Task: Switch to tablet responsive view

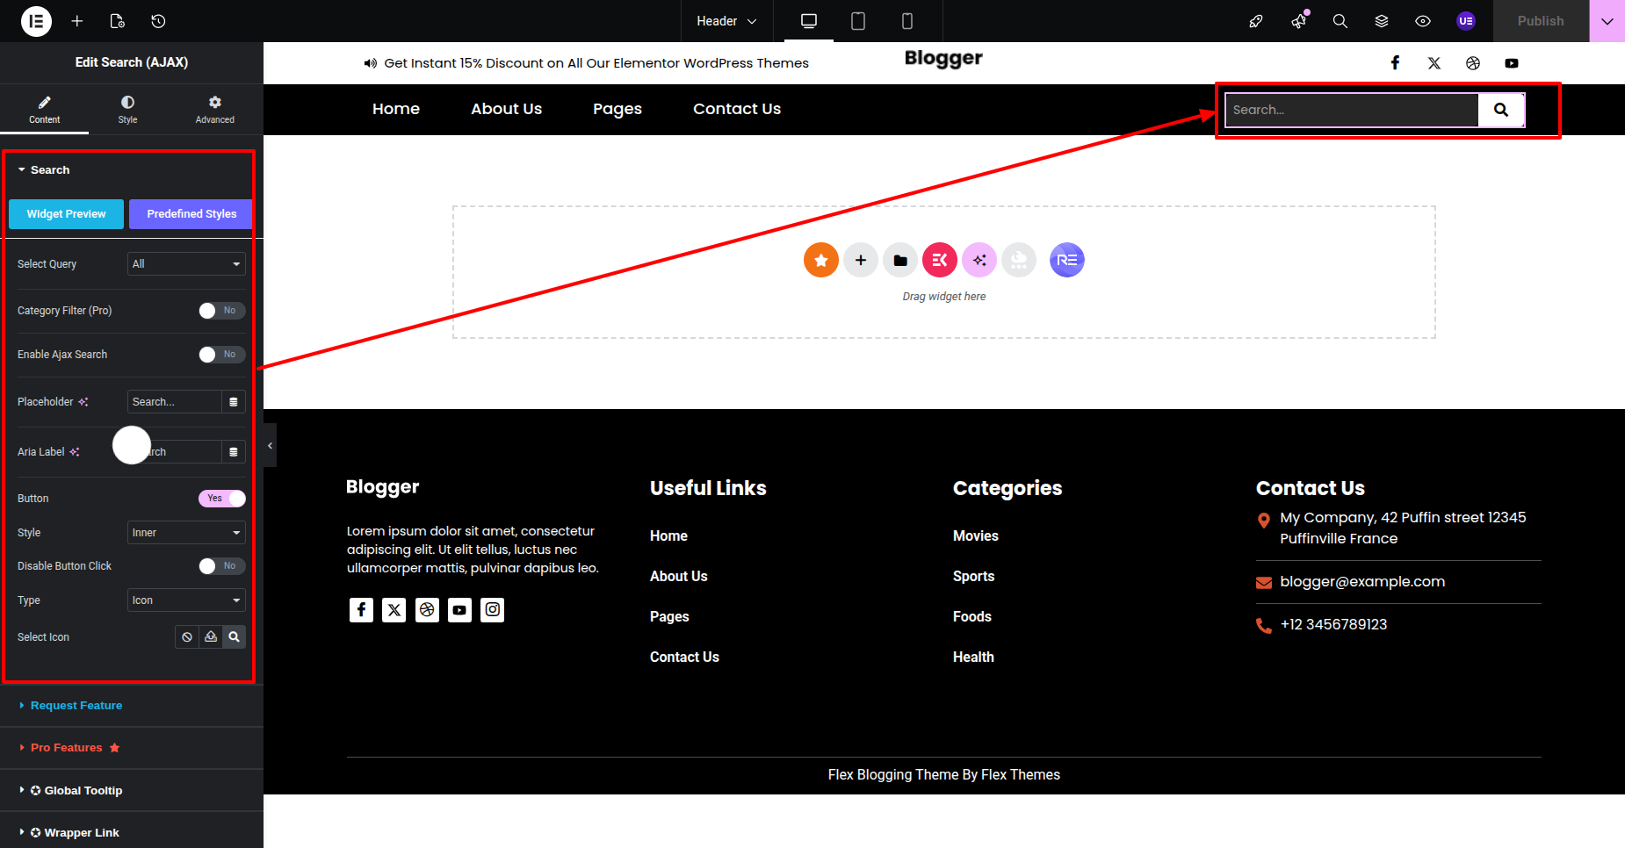Action: tap(858, 21)
